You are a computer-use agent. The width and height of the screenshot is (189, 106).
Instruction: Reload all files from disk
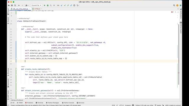click(x=15, y=5)
